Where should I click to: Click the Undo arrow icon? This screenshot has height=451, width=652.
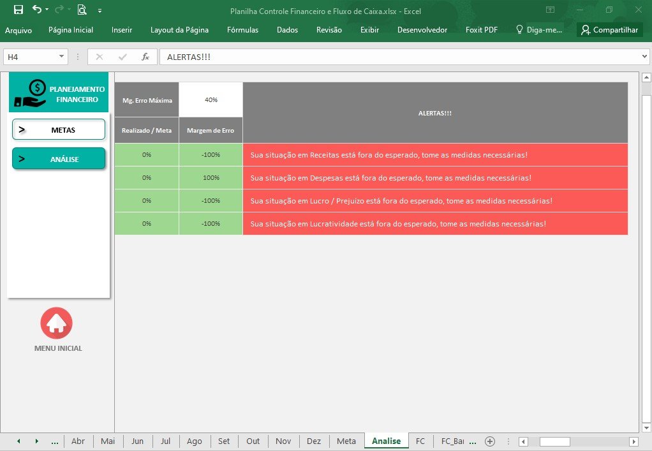pos(37,9)
